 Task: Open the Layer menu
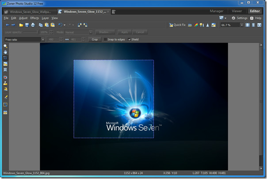pyautogui.click(x=45, y=18)
